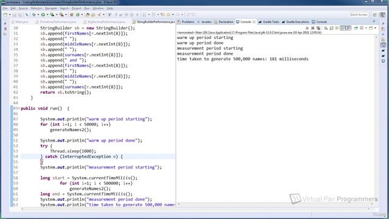Open the New Java Class dropdown arrow
This screenshot has height=219, width=389.
(82, 15)
